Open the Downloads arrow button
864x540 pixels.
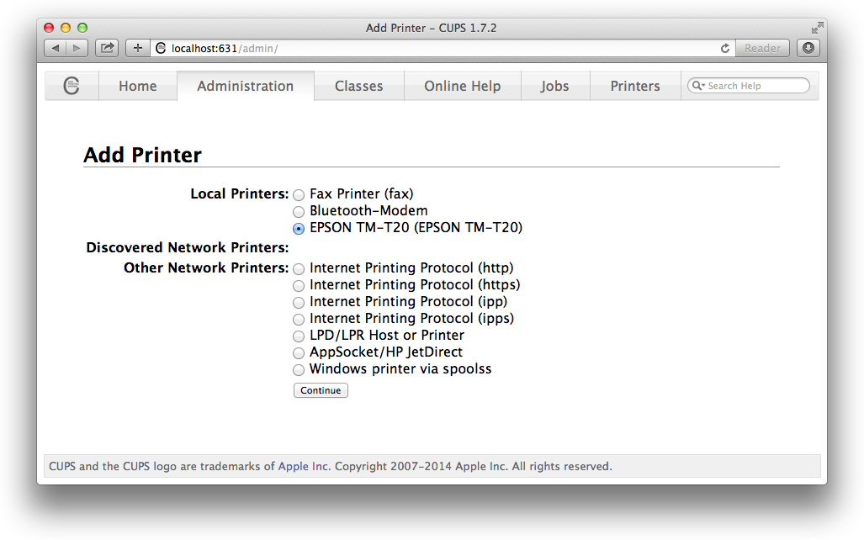(808, 48)
